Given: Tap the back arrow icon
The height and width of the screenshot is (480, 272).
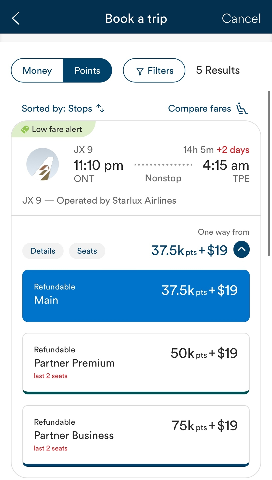Looking at the screenshot, I should (16, 18).
